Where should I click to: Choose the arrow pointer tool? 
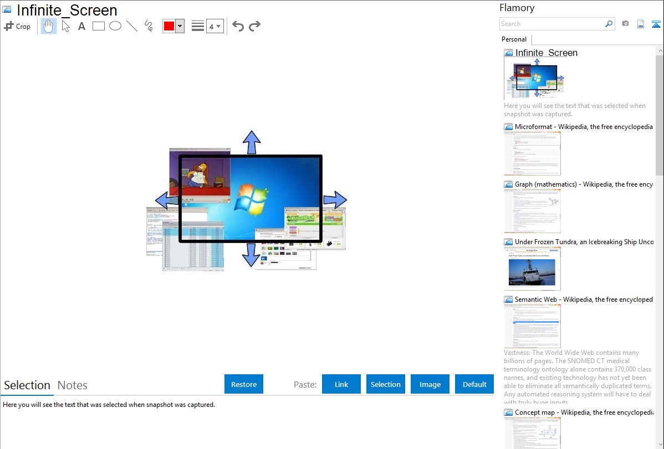pos(65,26)
